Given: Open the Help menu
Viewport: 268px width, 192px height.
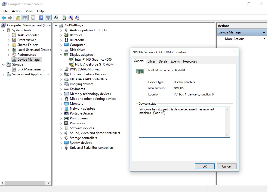Looking at the screenshot, I should coord(40,11).
